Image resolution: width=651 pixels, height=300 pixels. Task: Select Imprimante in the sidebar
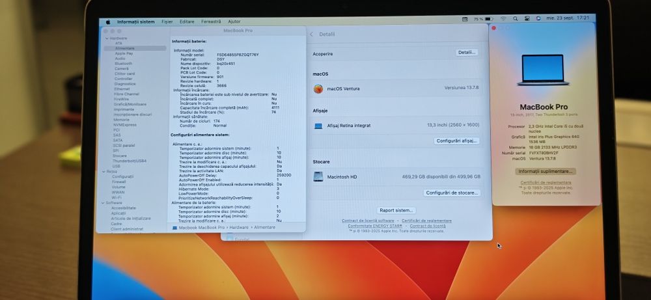tap(124, 109)
